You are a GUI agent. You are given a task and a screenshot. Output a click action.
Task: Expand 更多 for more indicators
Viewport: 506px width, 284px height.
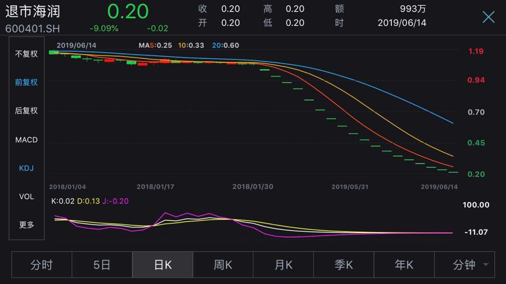tap(26, 225)
